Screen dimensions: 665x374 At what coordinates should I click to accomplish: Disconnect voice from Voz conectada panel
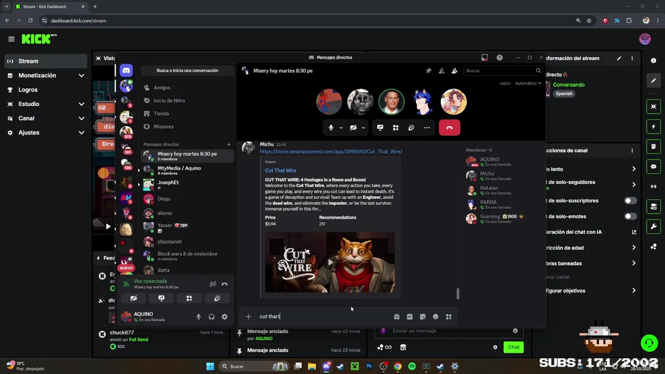click(x=224, y=284)
